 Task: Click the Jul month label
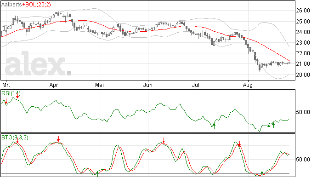pyautogui.click(x=196, y=85)
